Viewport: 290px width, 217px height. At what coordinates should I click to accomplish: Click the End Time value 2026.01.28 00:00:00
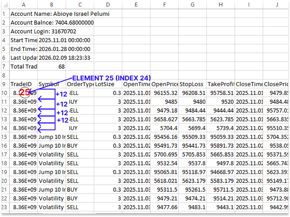click(64, 49)
